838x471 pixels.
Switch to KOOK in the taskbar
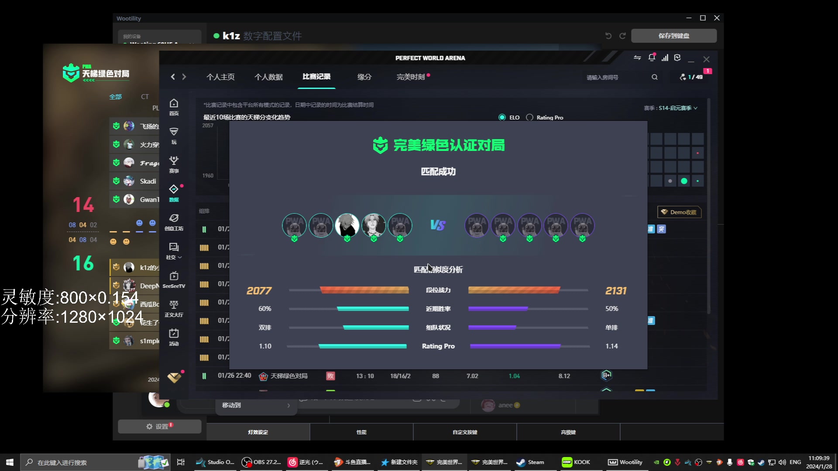coord(576,462)
